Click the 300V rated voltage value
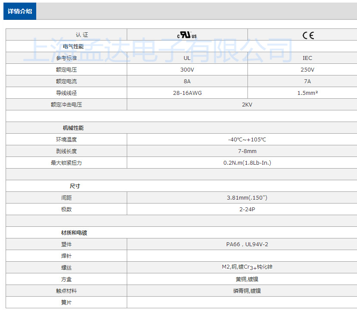 click(187, 70)
